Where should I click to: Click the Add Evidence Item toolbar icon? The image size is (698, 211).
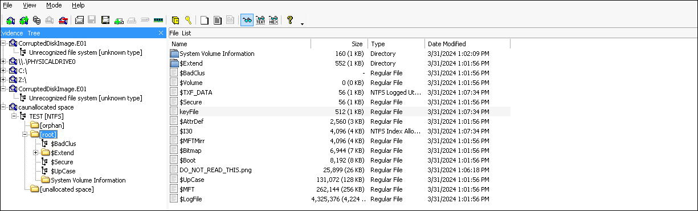(11, 21)
